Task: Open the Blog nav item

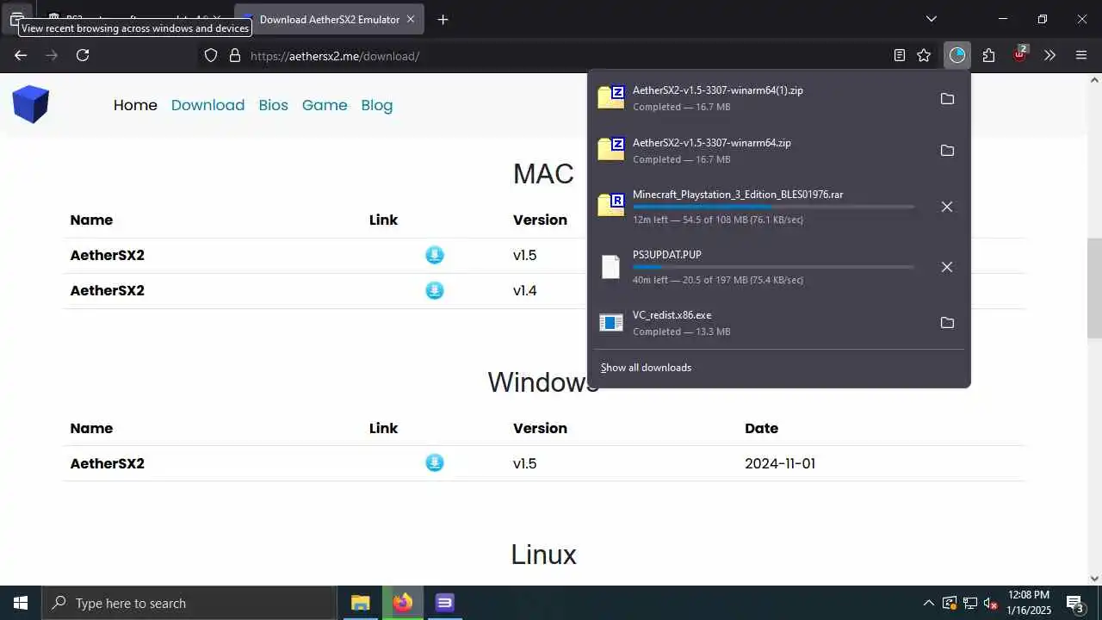Action: tap(377, 105)
